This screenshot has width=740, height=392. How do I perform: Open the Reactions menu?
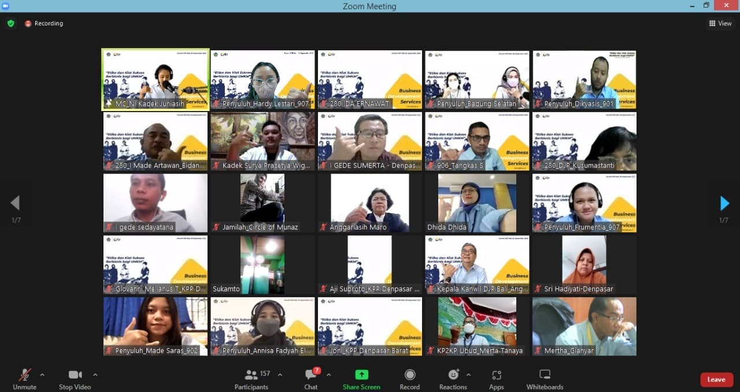coord(453,379)
